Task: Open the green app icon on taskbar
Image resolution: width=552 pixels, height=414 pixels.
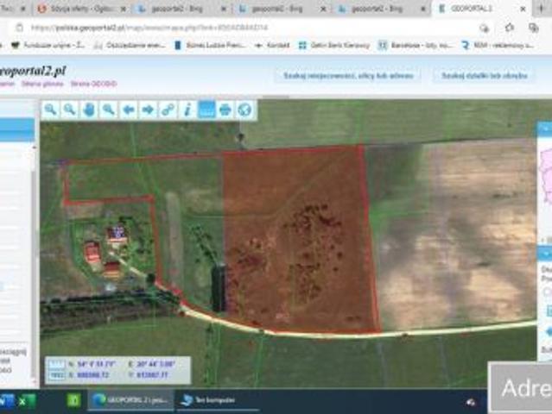Action: (74, 400)
